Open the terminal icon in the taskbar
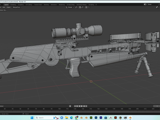Image resolution: width=160 pixels, height=120 pixels. pos(125,118)
